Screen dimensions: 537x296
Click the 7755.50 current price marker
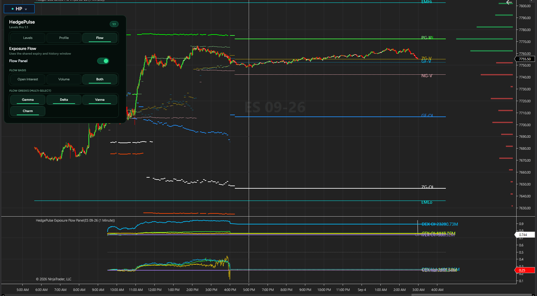[x=524, y=59]
